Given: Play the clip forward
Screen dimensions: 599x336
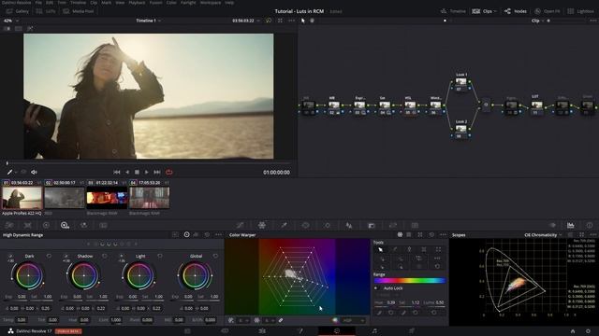Looking at the screenshot, I should [146, 172].
